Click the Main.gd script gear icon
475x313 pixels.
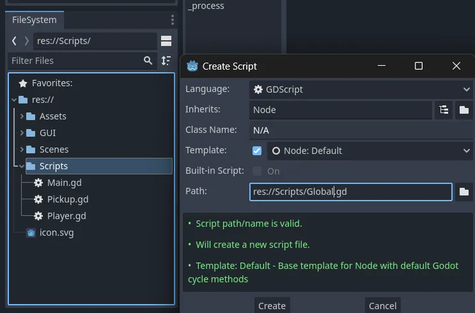pos(38,183)
